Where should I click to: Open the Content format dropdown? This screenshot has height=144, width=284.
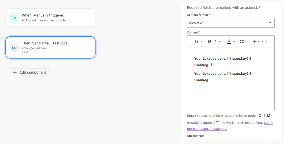[x=231, y=23]
